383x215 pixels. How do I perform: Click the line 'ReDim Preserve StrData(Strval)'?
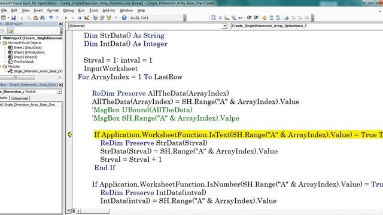(154, 143)
